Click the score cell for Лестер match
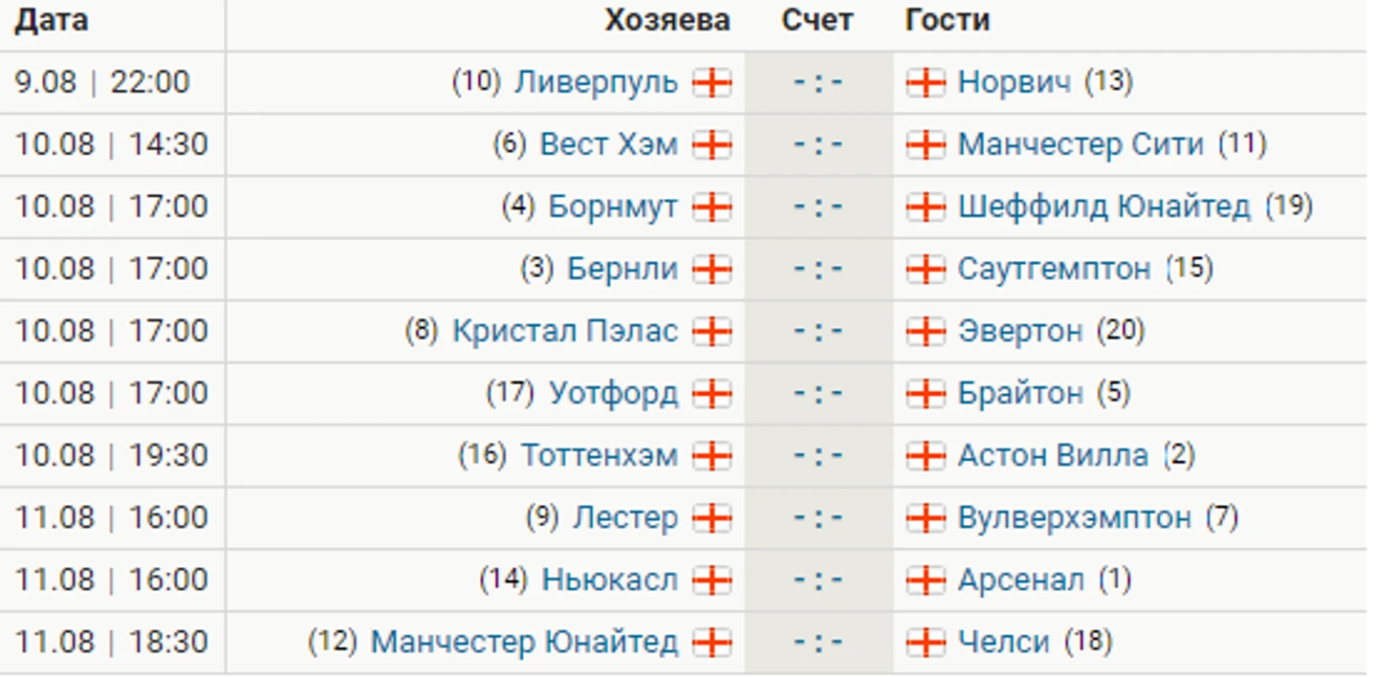Screen dimensions: 1396x677 click(818, 517)
